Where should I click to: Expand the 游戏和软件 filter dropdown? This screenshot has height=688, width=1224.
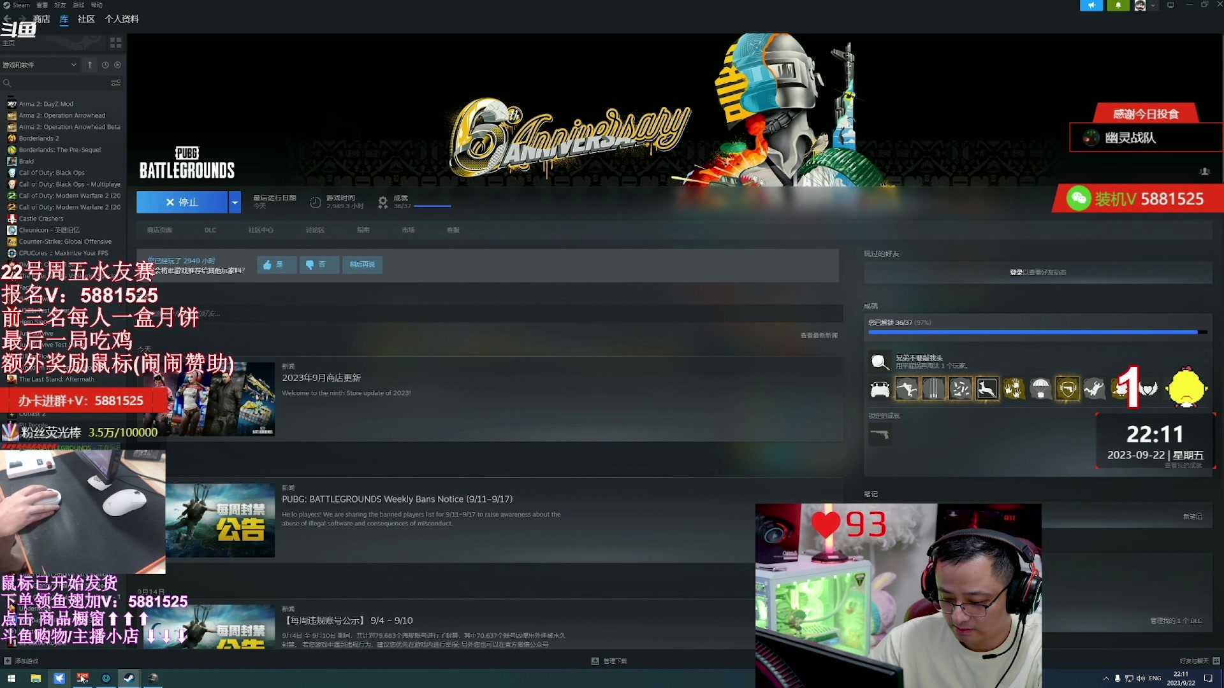click(x=40, y=65)
